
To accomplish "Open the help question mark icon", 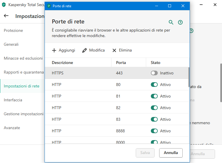I will tap(180, 22).
